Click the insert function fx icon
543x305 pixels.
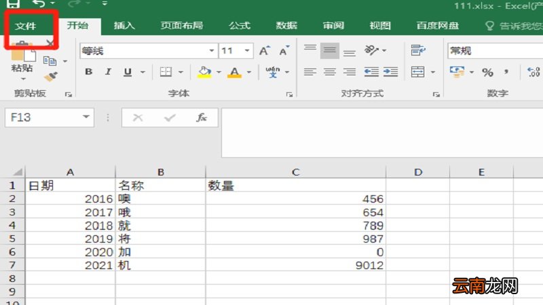click(202, 117)
